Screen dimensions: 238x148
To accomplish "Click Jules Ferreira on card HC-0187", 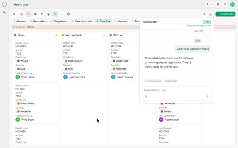I will (77, 77).
